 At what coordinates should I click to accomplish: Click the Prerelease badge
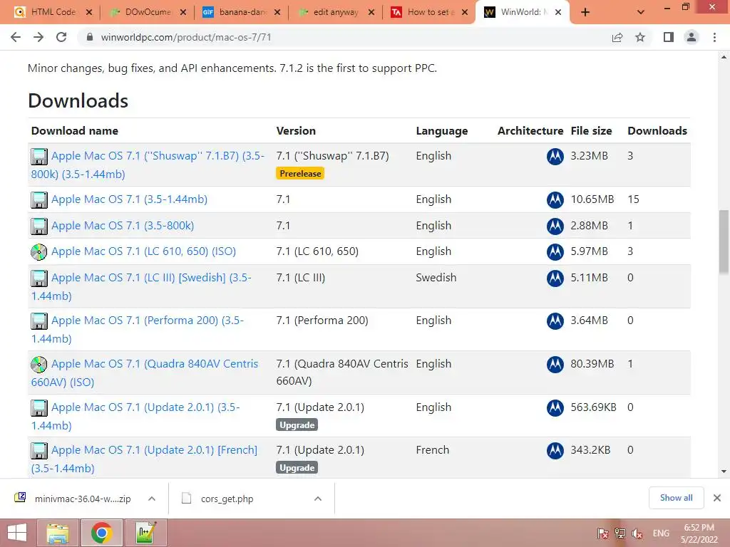(300, 174)
